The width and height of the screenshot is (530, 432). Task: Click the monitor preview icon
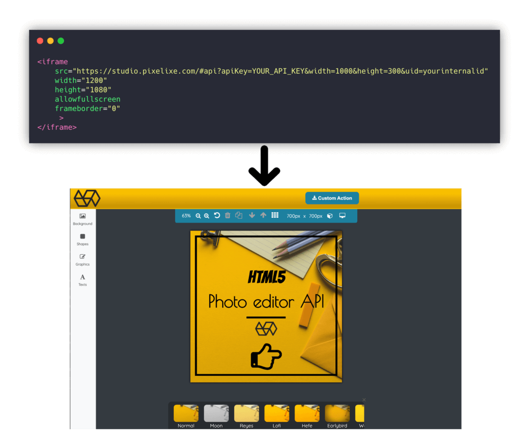(x=342, y=215)
